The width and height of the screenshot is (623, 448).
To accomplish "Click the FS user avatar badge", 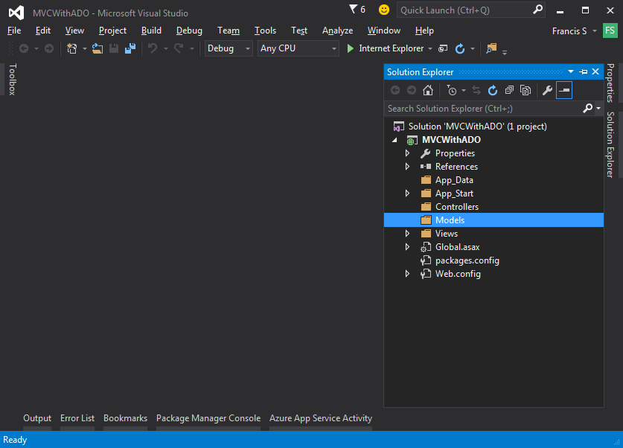I will pyautogui.click(x=610, y=31).
